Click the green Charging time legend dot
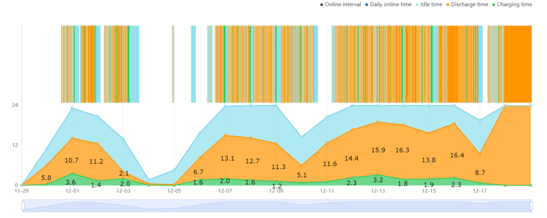Viewport: 547px width, 218px height. pyautogui.click(x=494, y=5)
